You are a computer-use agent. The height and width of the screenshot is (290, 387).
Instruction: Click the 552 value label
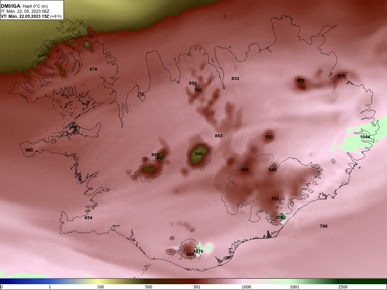(269, 137)
